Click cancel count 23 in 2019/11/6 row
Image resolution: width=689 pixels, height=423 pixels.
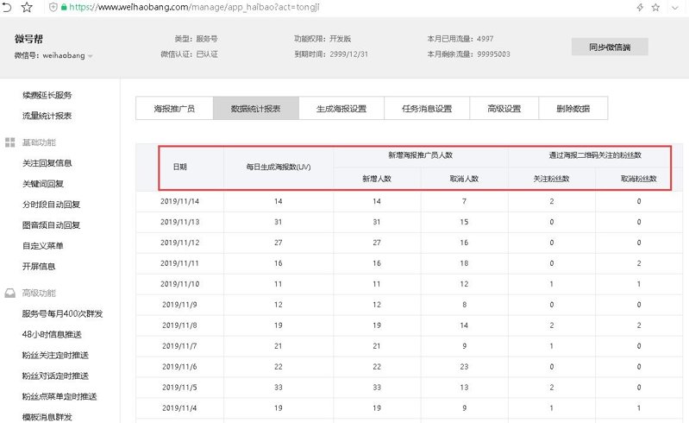[x=464, y=367]
